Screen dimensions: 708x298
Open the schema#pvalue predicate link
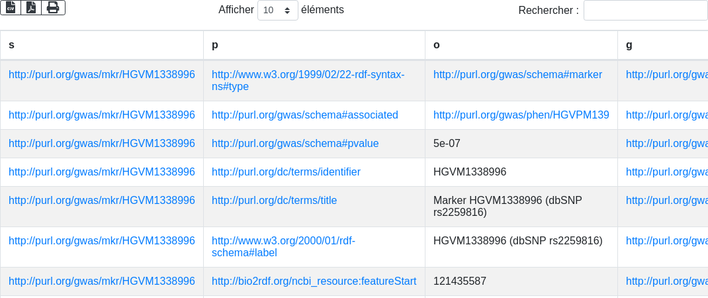[295, 143]
